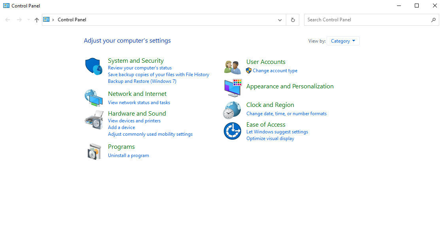Click the back navigation arrow
444x249 pixels.
tap(8, 20)
